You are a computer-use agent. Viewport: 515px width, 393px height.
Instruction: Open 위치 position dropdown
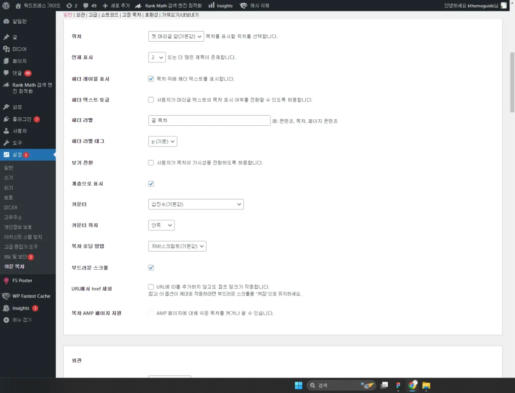tap(176, 36)
